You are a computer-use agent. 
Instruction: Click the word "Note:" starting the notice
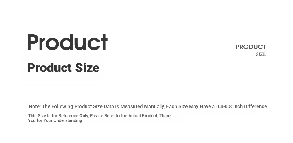click(x=35, y=107)
